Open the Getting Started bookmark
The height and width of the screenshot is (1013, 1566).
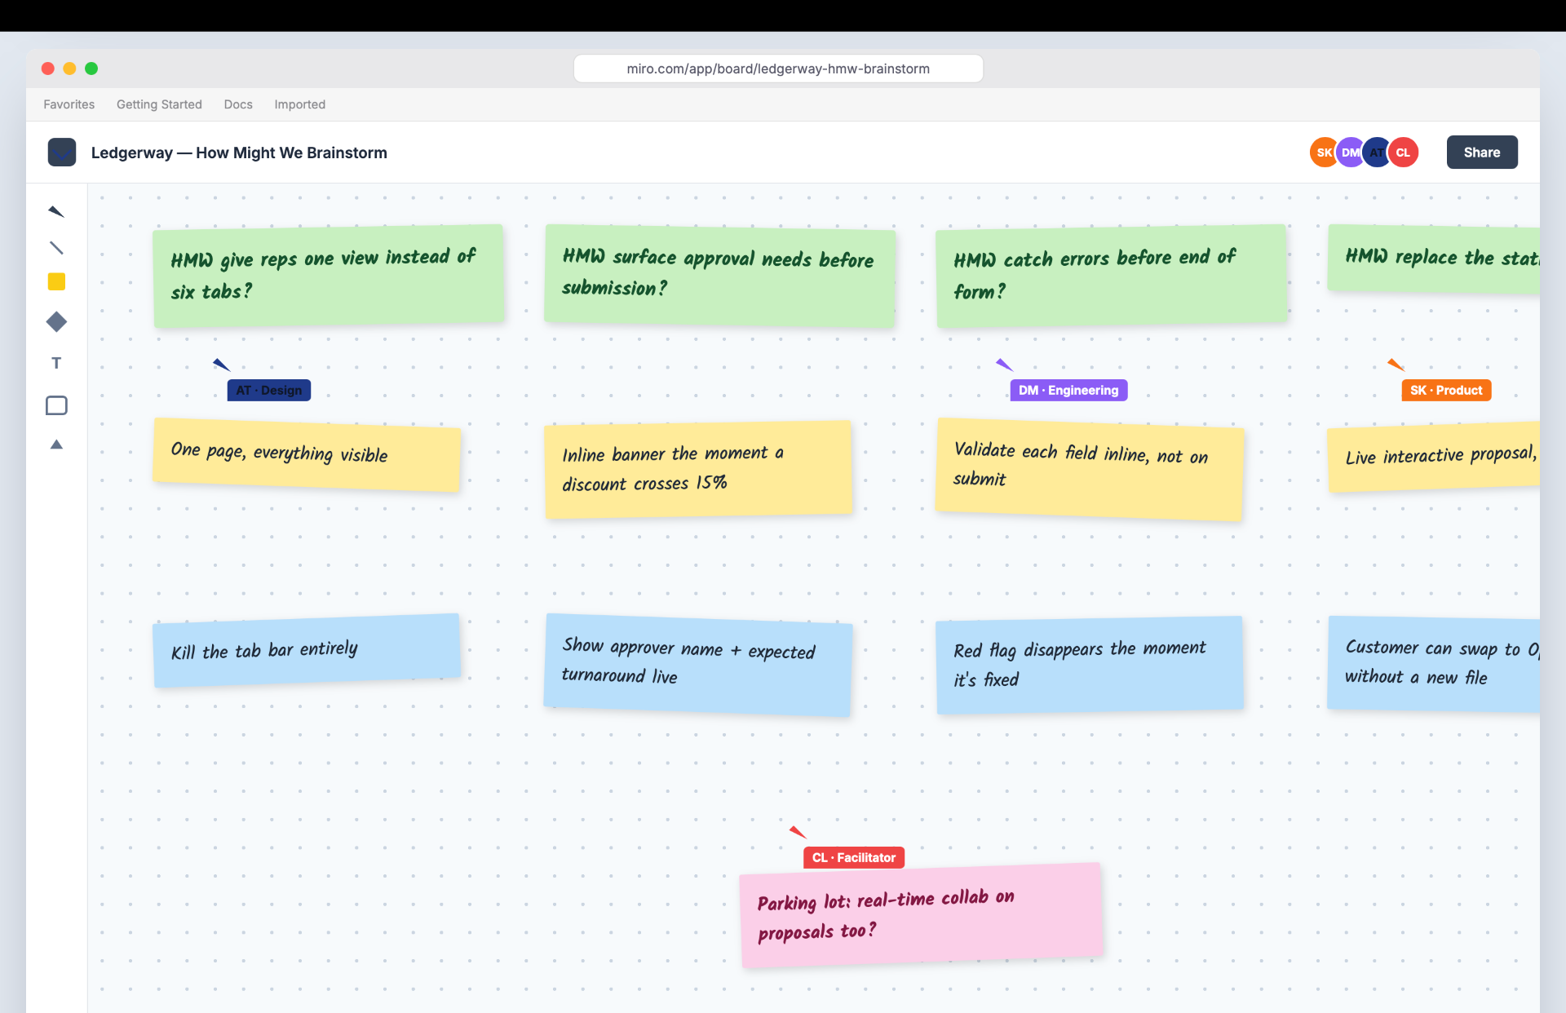coord(159,104)
